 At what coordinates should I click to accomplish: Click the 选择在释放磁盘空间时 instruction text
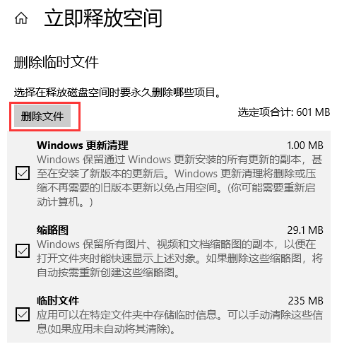tap(117, 93)
